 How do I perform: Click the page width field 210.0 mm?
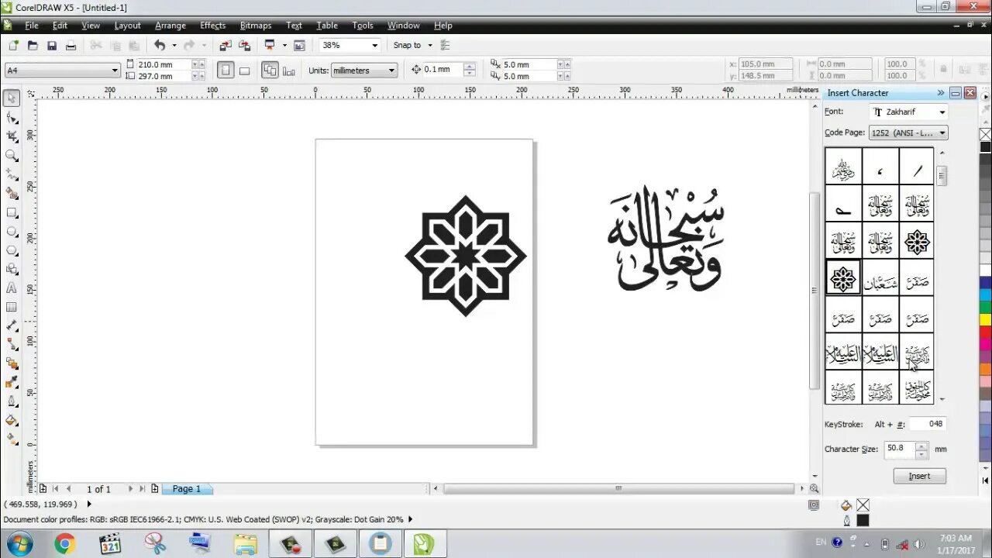[x=164, y=65]
